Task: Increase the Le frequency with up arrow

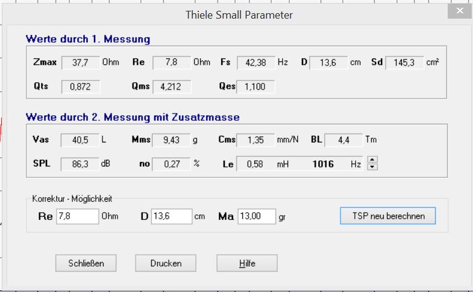Action: pos(372,160)
